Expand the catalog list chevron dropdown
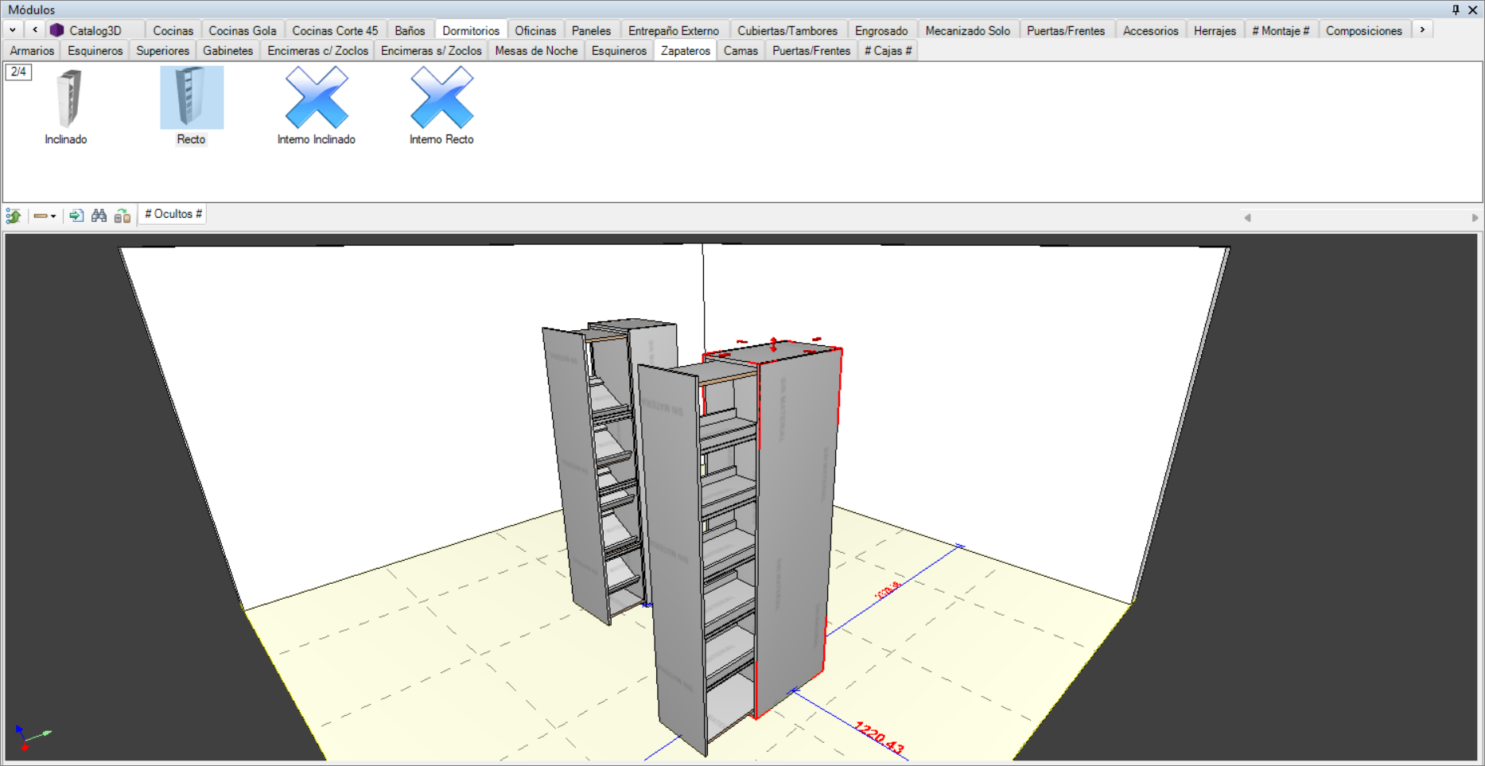The width and height of the screenshot is (1485, 766). (13, 30)
